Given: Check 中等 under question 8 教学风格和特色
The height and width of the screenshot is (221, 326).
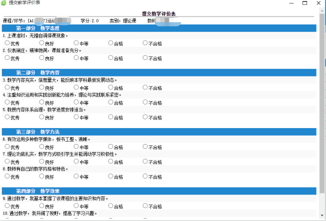Looking at the screenshot, I should 76,176.
